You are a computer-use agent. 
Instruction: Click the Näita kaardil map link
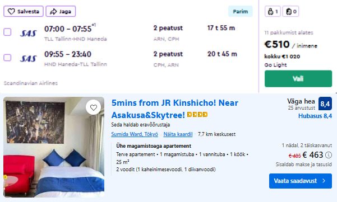(178, 134)
